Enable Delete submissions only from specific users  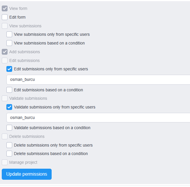point(9,145)
